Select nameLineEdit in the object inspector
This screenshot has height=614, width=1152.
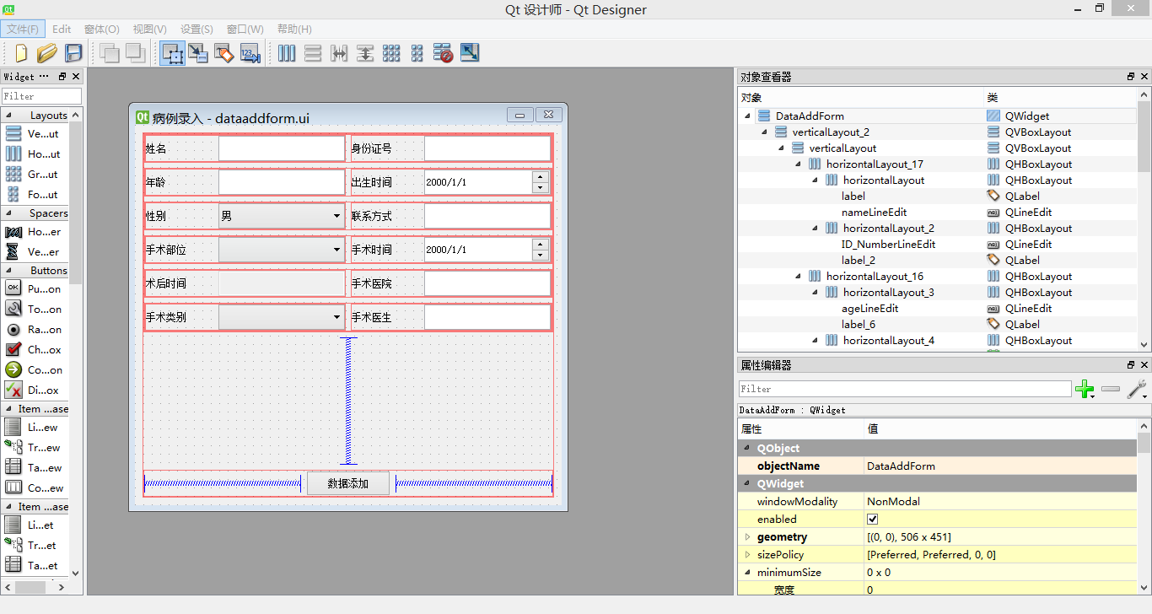[874, 213]
